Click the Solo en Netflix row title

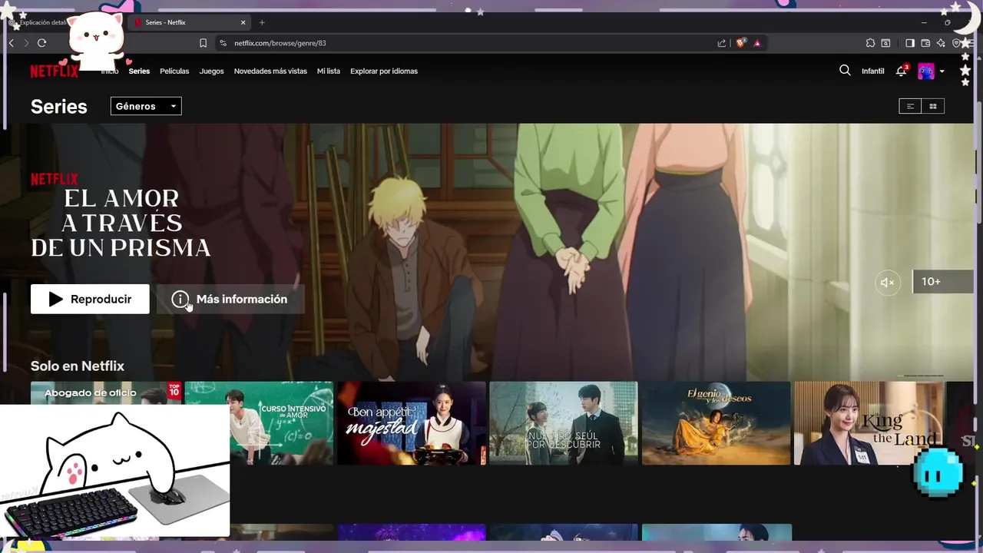pyautogui.click(x=78, y=366)
